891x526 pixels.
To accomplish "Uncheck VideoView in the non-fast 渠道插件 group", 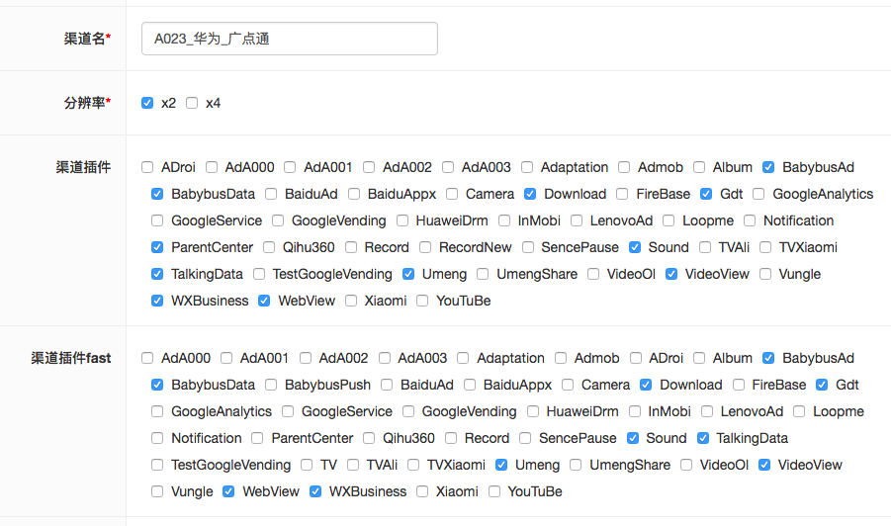I will pos(671,274).
